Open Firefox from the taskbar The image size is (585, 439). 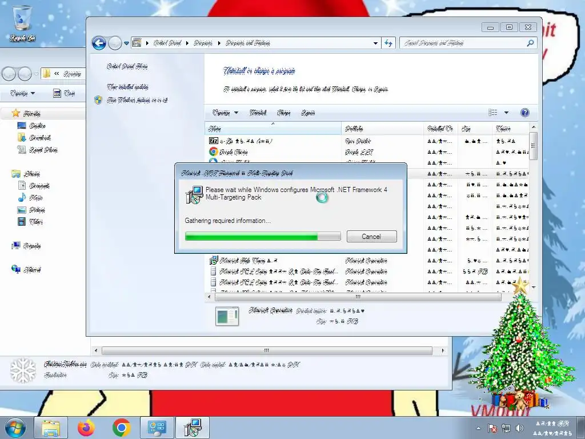point(86,428)
